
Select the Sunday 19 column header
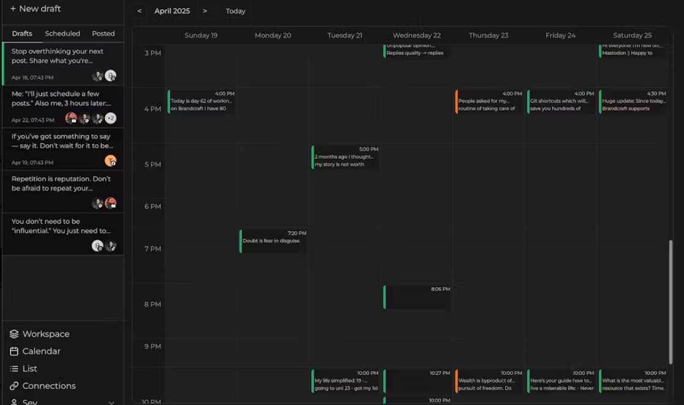(x=201, y=35)
